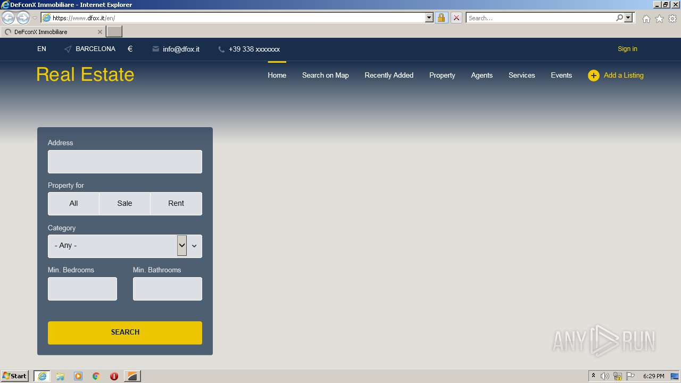Image resolution: width=681 pixels, height=383 pixels.
Task: Open the Events menu item
Action: coord(561,75)
